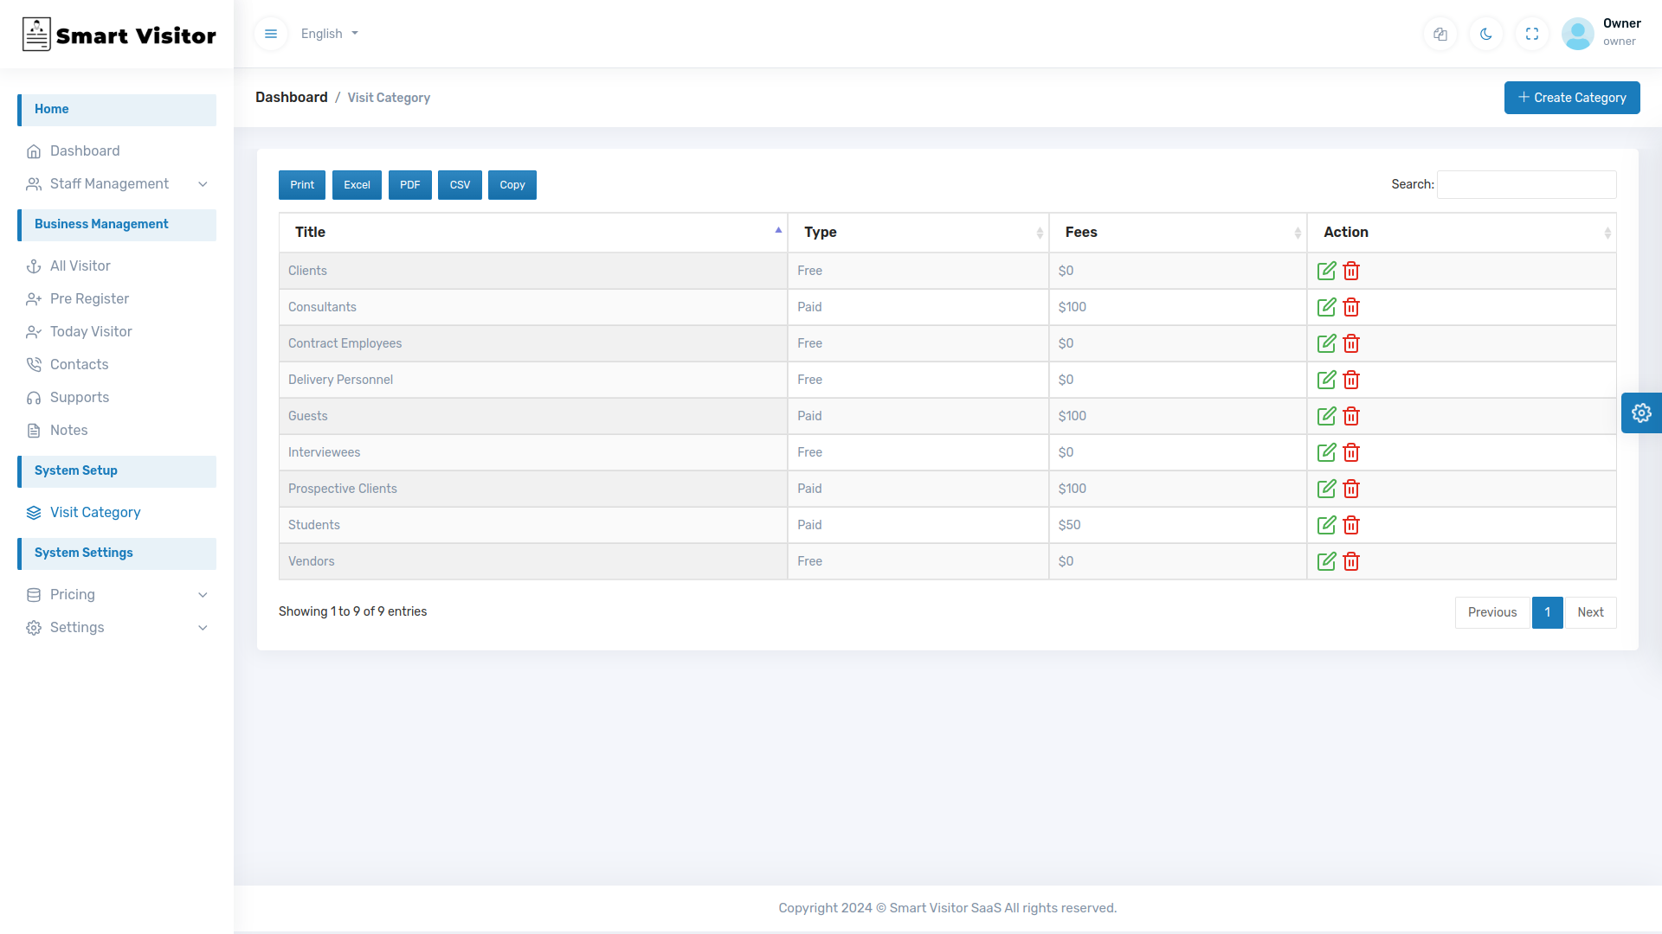Click the edit icon for Clients row
Screen dimensions: 1662x934
tap(1326, 271)
